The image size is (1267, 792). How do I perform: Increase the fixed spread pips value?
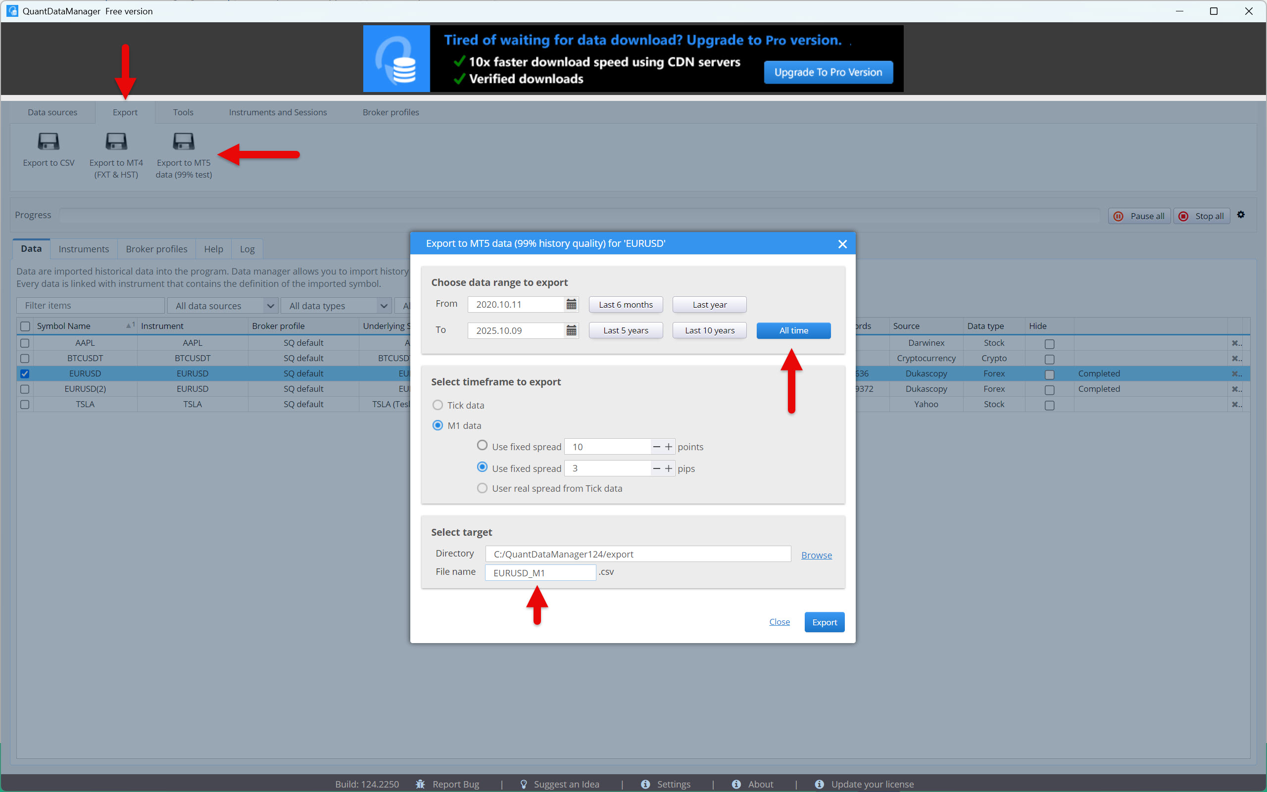[668, 469]
